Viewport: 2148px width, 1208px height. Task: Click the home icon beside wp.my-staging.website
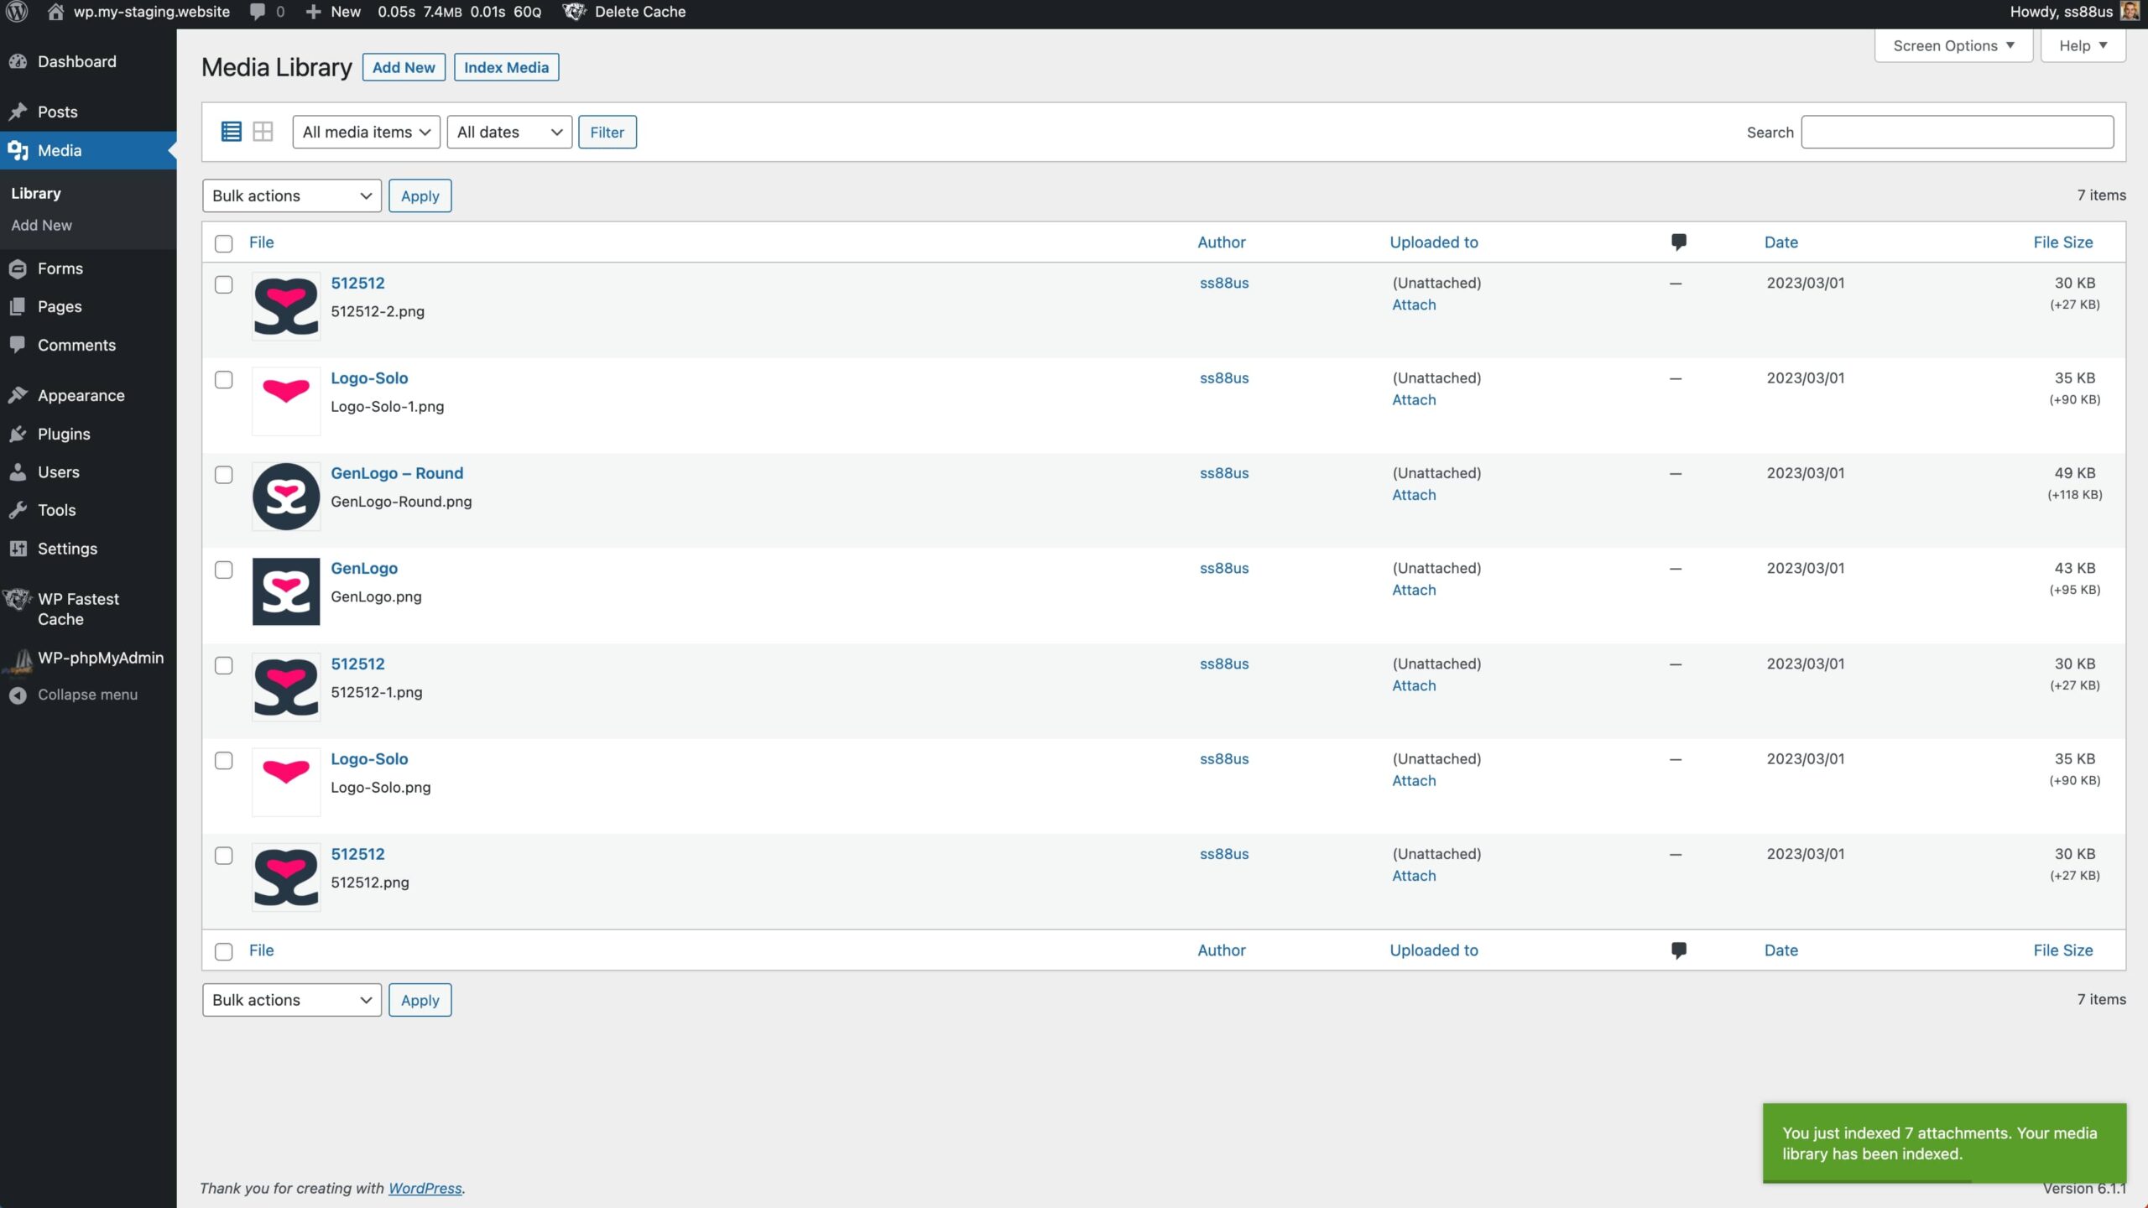coord(55,12)
